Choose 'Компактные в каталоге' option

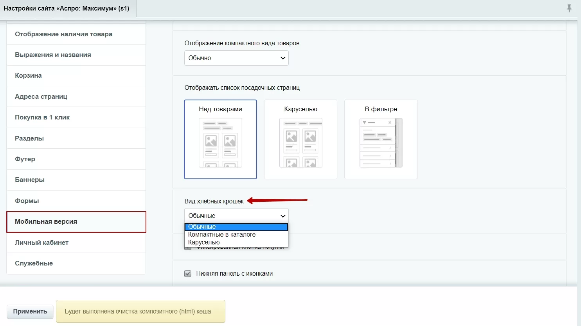(x=236, y=235)
